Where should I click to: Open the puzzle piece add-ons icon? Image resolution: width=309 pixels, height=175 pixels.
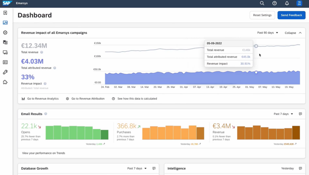[x=5, y=82]
